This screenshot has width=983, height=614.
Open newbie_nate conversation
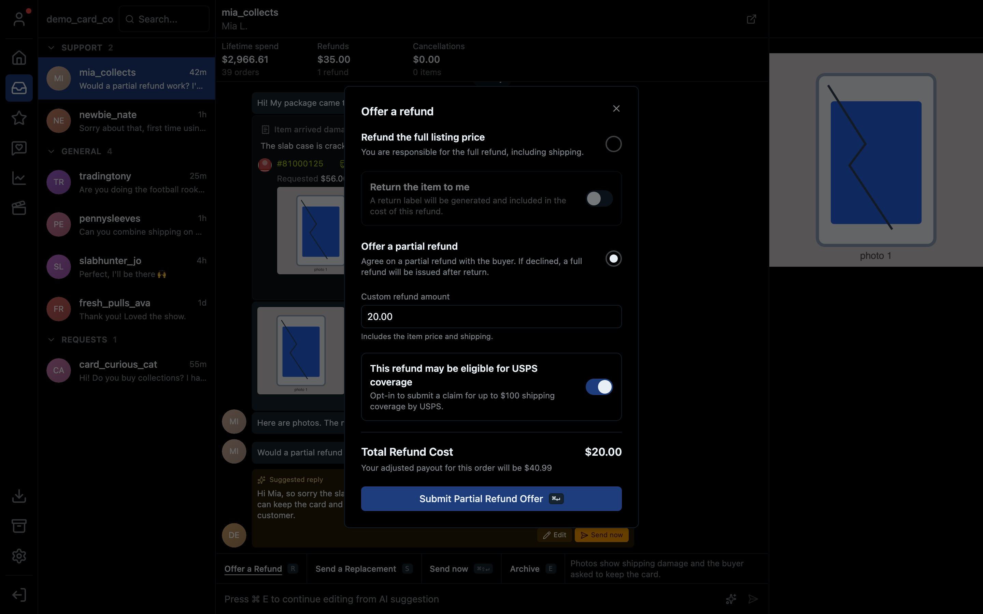click(x=127, y=121)
